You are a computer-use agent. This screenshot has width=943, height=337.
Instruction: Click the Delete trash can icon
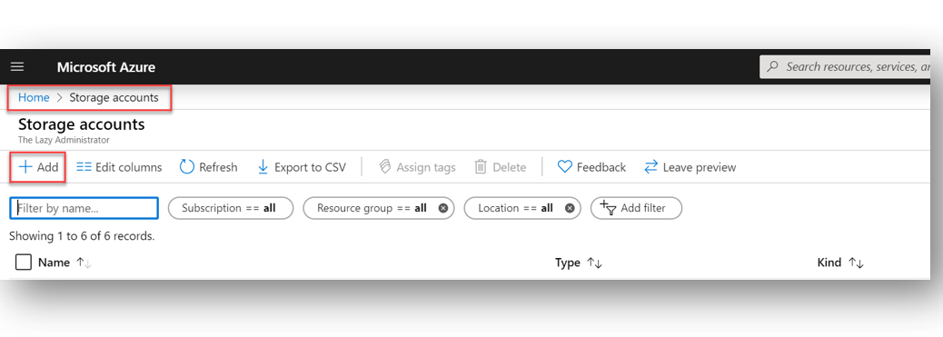(x=481, y=167)
